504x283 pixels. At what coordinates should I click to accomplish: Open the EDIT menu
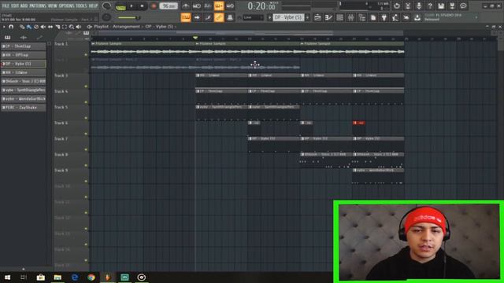(x=15, y=6)
